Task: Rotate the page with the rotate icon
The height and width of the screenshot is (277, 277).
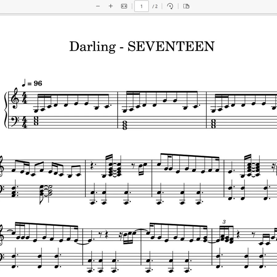Action: (x=170, y=6)
